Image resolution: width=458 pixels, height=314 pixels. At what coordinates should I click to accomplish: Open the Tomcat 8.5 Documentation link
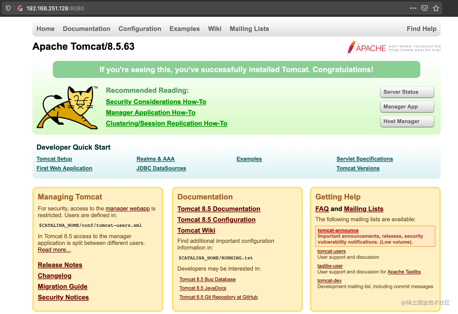coord(219,209)
